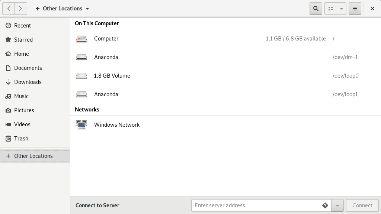Go forward with the right arrow

click(x=21, y=9)
